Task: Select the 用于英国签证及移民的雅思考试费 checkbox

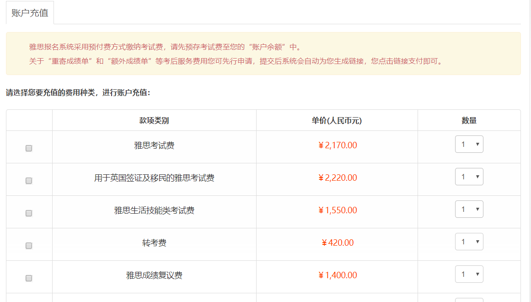Action: pos(29,181)
